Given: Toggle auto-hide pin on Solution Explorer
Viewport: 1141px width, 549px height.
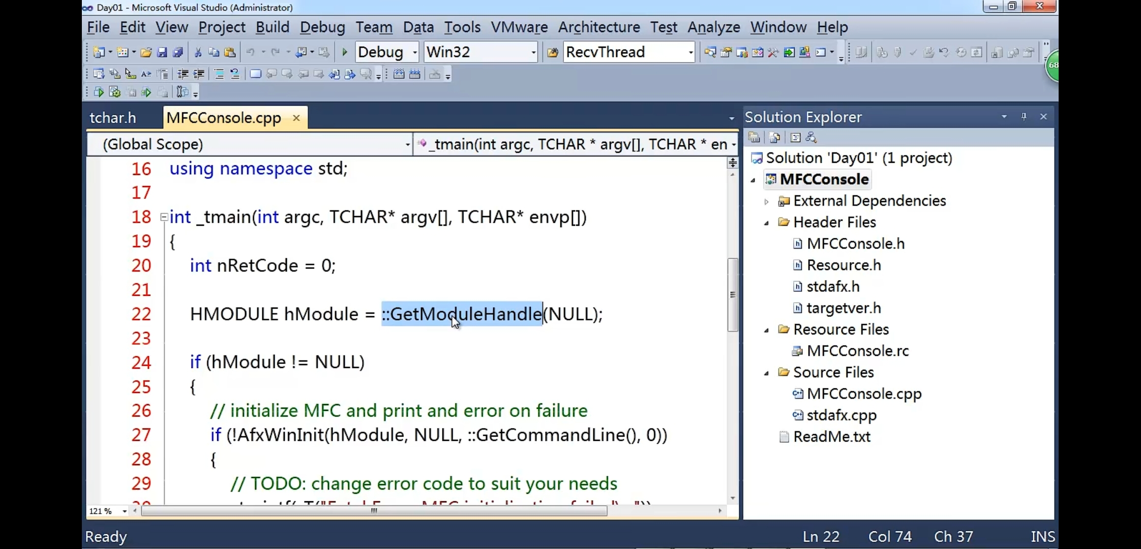Looking at the screenshot, I should [1024, 117].
